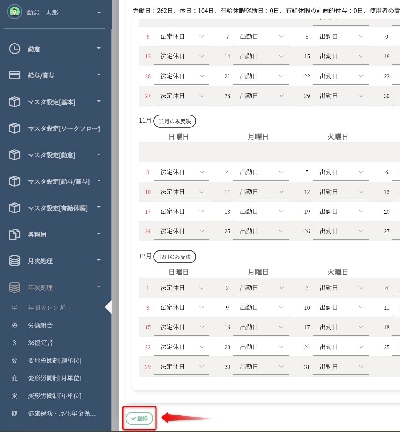The width and height of the screenshot is (400, 432).
Task: Click the database icon for 年次処理
Action: pyautogui.click(x=15, y=287)
